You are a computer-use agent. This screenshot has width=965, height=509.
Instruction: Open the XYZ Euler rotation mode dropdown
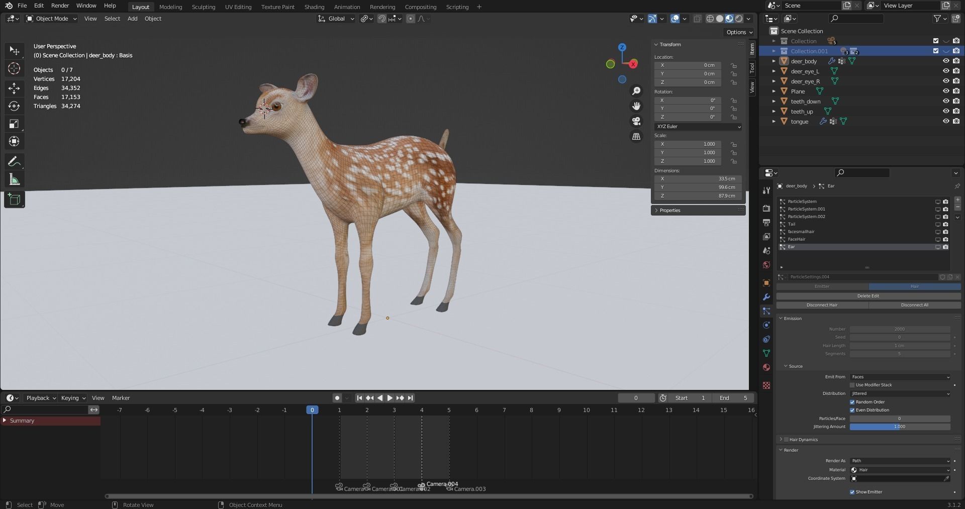[698, 127]
